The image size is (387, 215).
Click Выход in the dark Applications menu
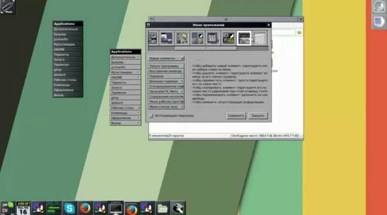tap(68, 95)
